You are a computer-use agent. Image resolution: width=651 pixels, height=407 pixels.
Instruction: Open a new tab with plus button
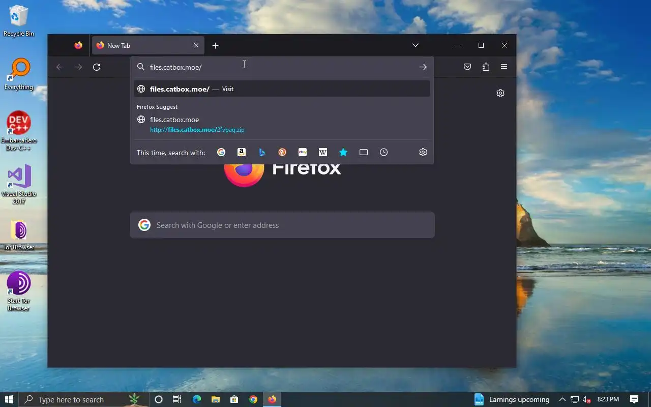(x=216, y=45)
